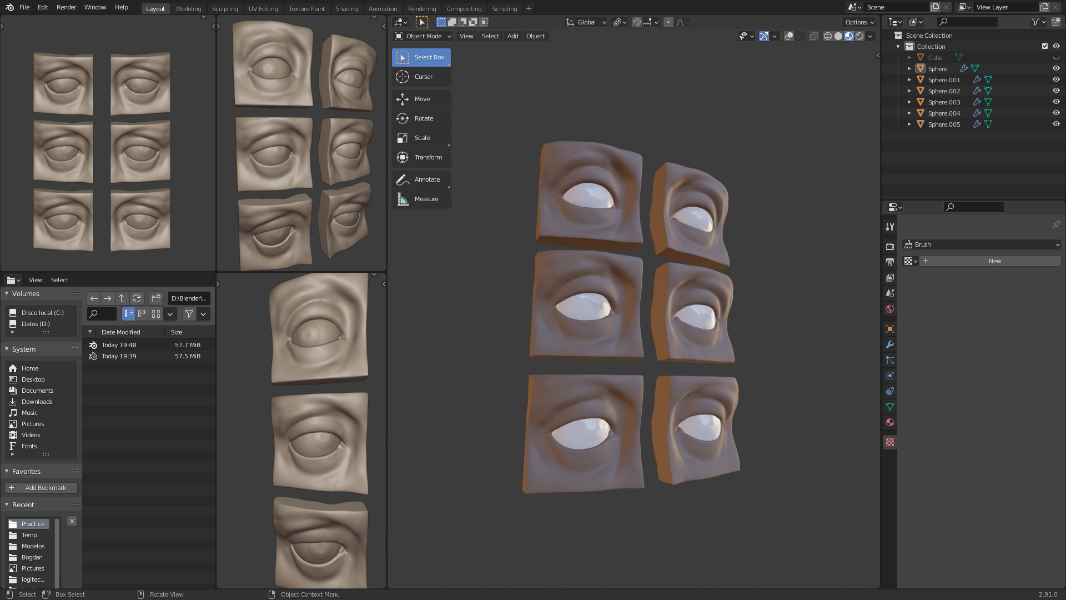Choose the Annotate tool

point(421,179)
